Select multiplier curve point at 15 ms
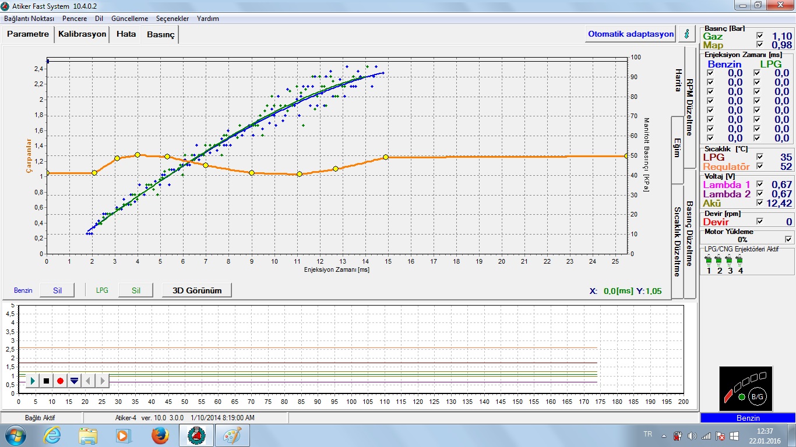796x447 pixels. click(386, 157)
